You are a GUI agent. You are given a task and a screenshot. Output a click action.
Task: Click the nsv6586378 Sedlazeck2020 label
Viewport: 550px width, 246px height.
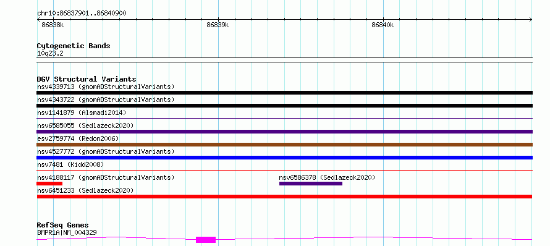click(x=327, y=177)
